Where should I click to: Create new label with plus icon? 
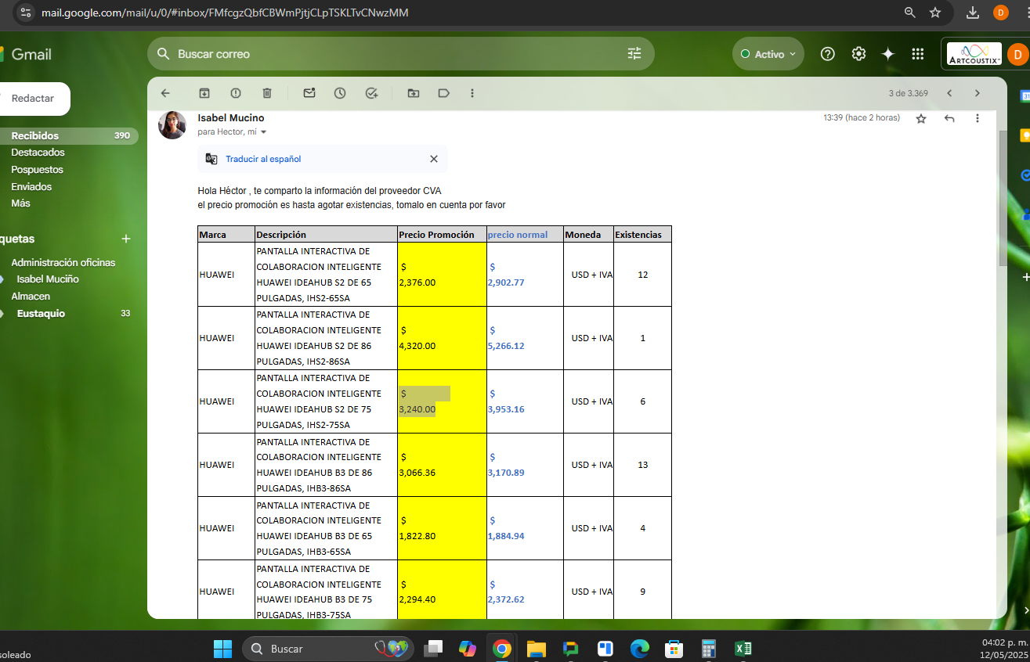coord(126,239)
